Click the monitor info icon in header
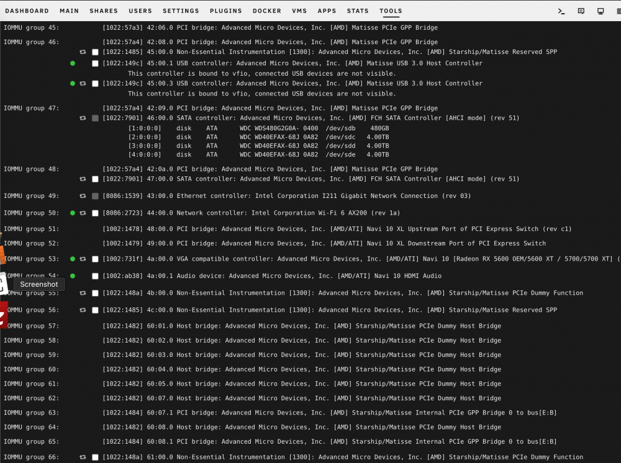The height and width of the screenshot is (463, 621). tap(601, 11)
